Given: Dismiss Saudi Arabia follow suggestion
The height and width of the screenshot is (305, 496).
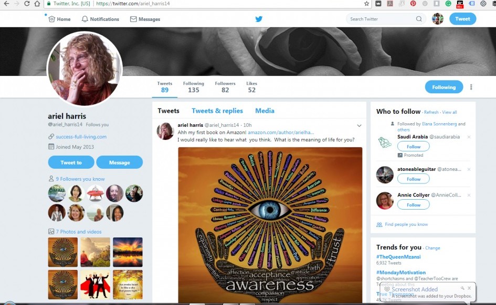Looking at the screenshot, I should coord(469,137).
